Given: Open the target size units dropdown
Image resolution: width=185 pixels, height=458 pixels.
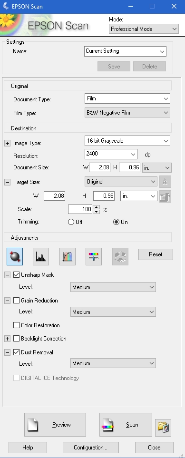Looking at the screenshot, I should click(x=139, y=196).
